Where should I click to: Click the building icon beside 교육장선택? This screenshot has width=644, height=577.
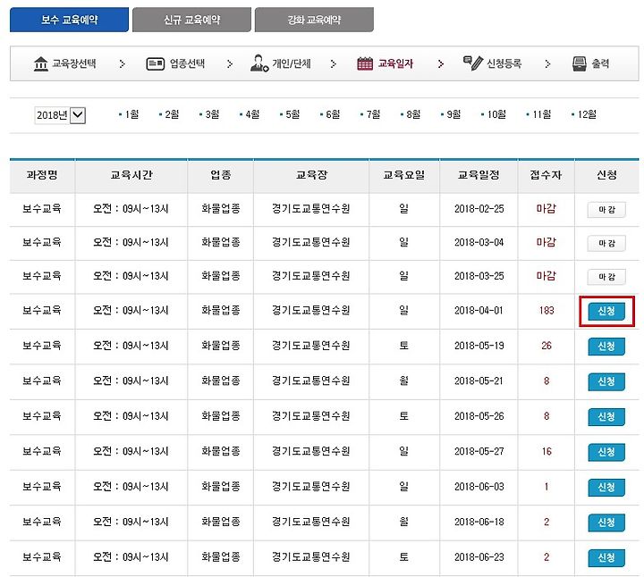coord(40,63)
